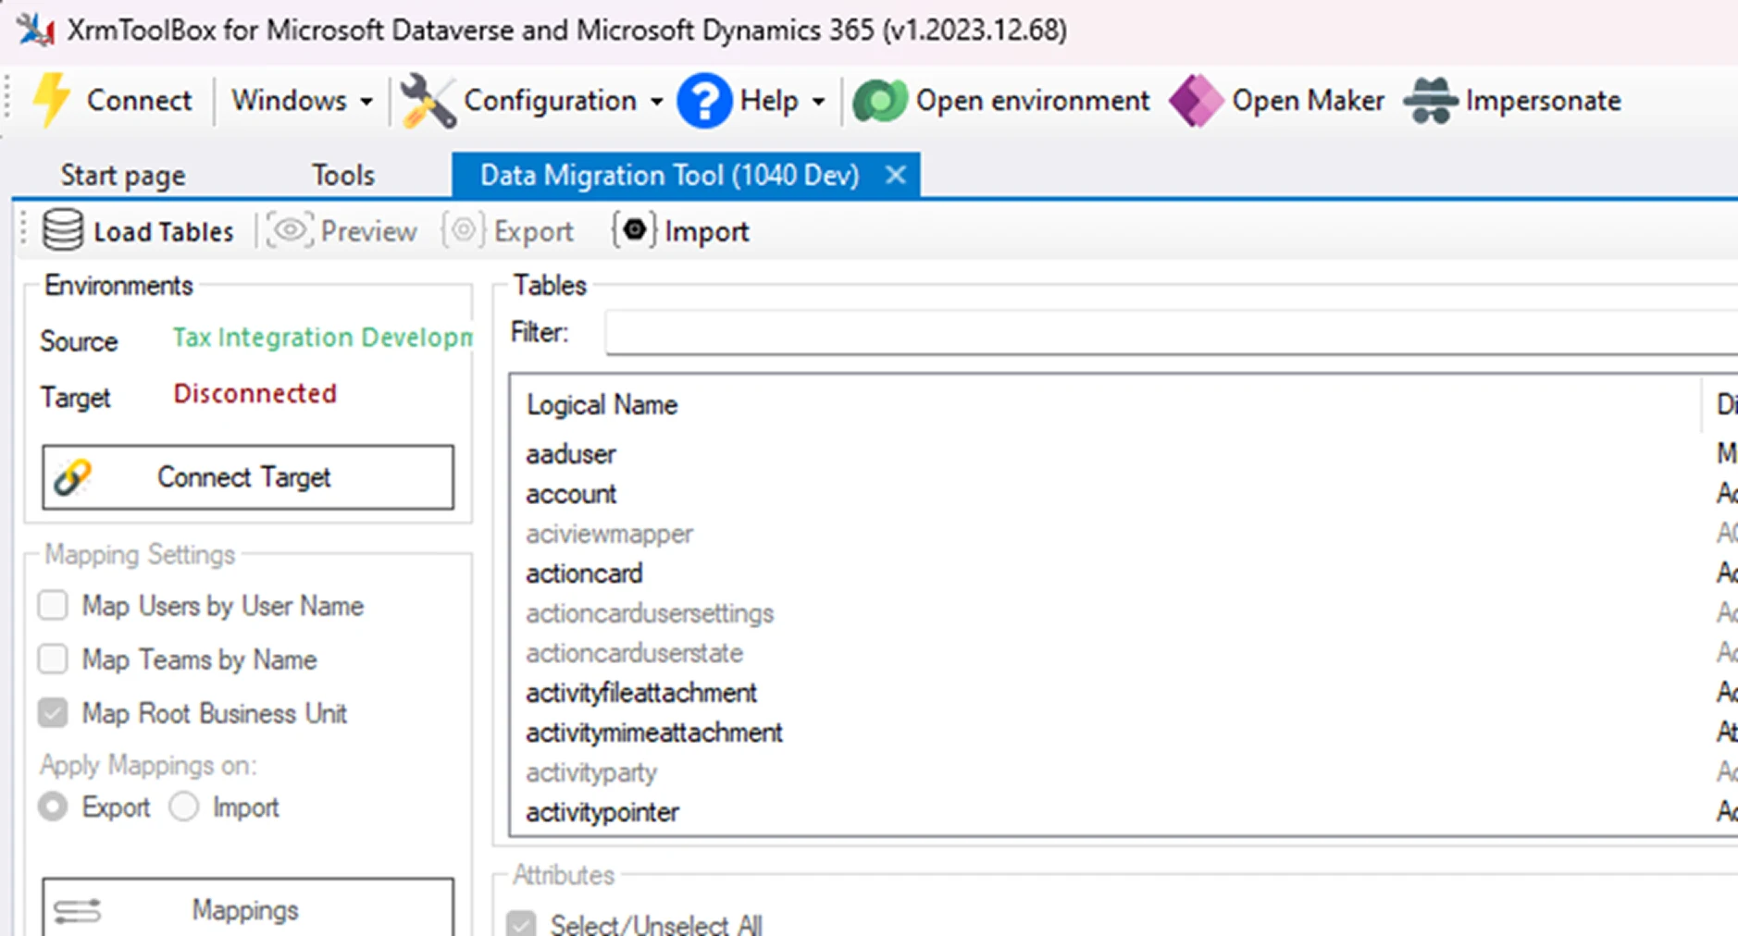Check Map Teams by Name option
1738x936 pixels.
[x=54, y=659]
